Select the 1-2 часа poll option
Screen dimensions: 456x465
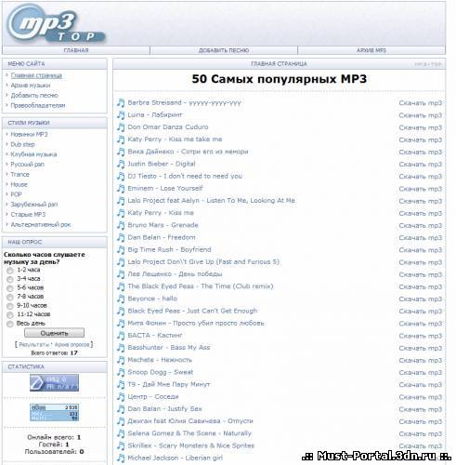[x=10, y=271]
